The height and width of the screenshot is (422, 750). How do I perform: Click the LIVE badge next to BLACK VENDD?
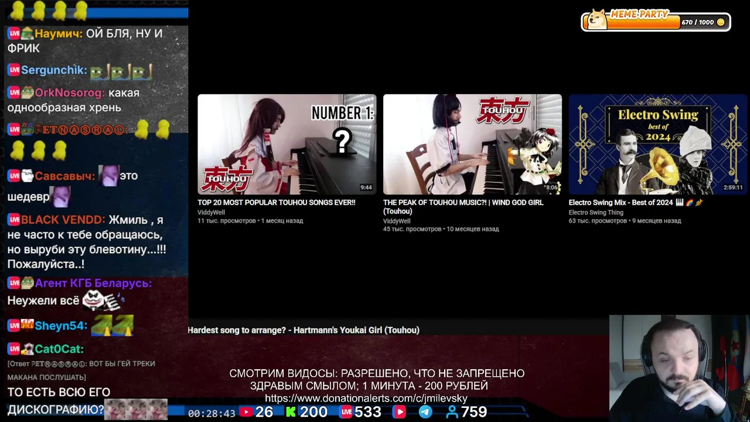pyautogui.click(x=14, y=220)
